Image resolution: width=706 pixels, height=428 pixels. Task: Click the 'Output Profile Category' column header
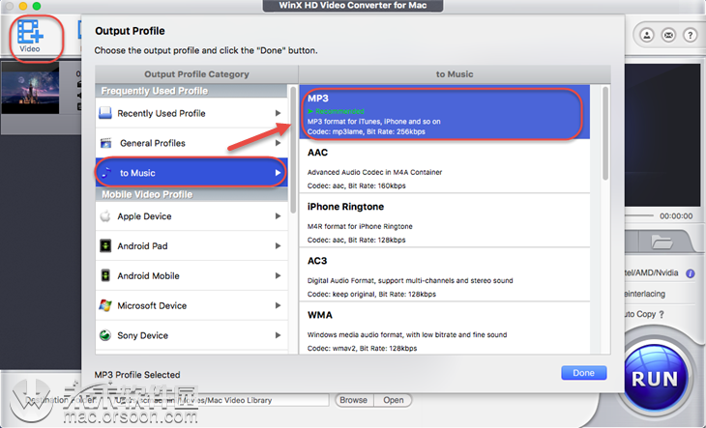196,74
